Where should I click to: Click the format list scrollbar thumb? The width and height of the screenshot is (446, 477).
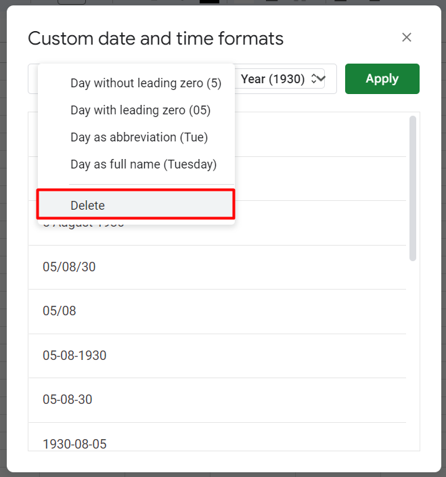point(413,188)
